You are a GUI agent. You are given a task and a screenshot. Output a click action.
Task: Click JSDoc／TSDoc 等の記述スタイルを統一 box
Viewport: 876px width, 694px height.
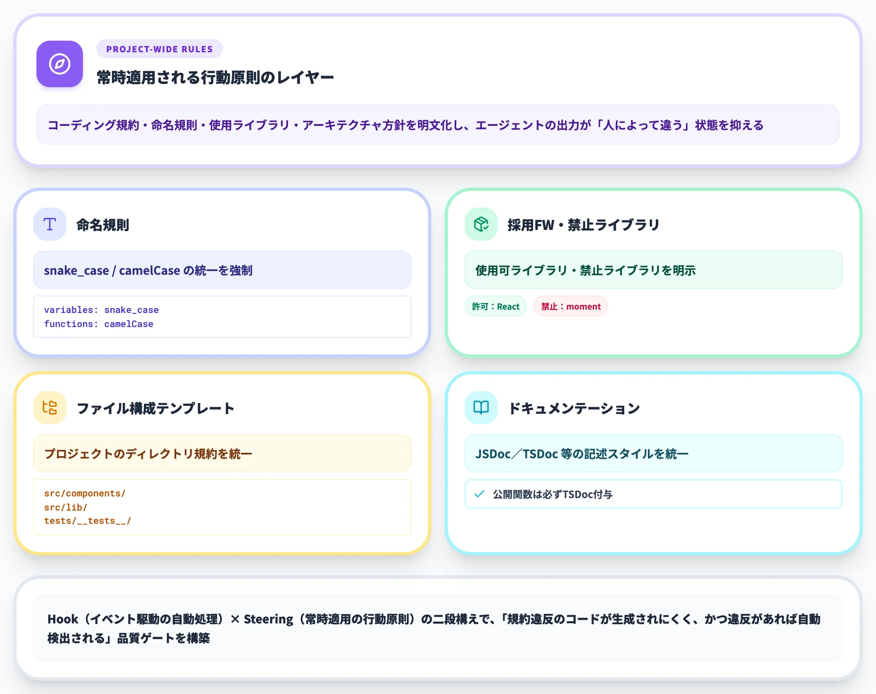pos(654,453)
